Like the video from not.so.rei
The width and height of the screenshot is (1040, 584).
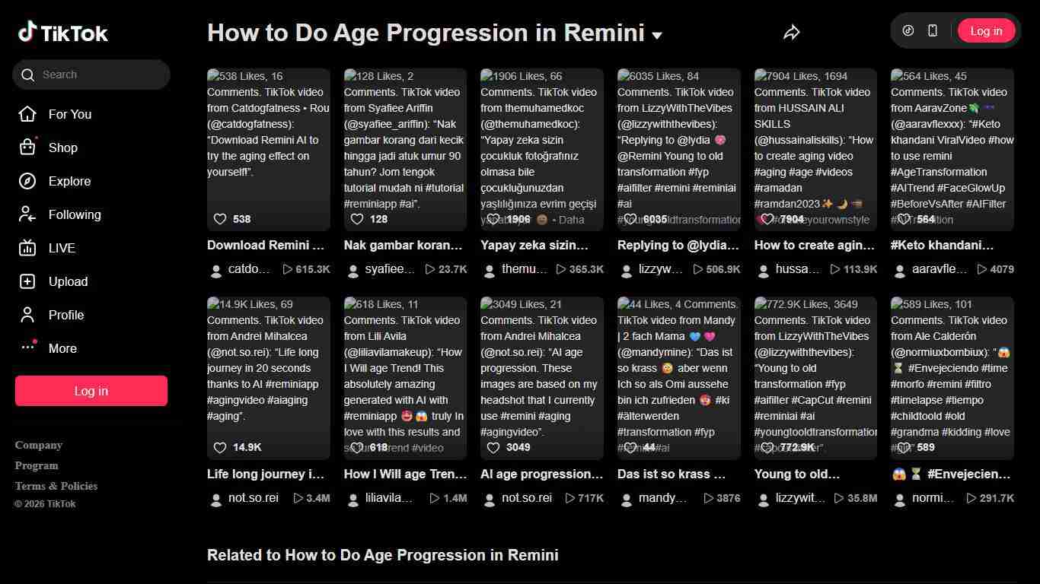(219, 448)
